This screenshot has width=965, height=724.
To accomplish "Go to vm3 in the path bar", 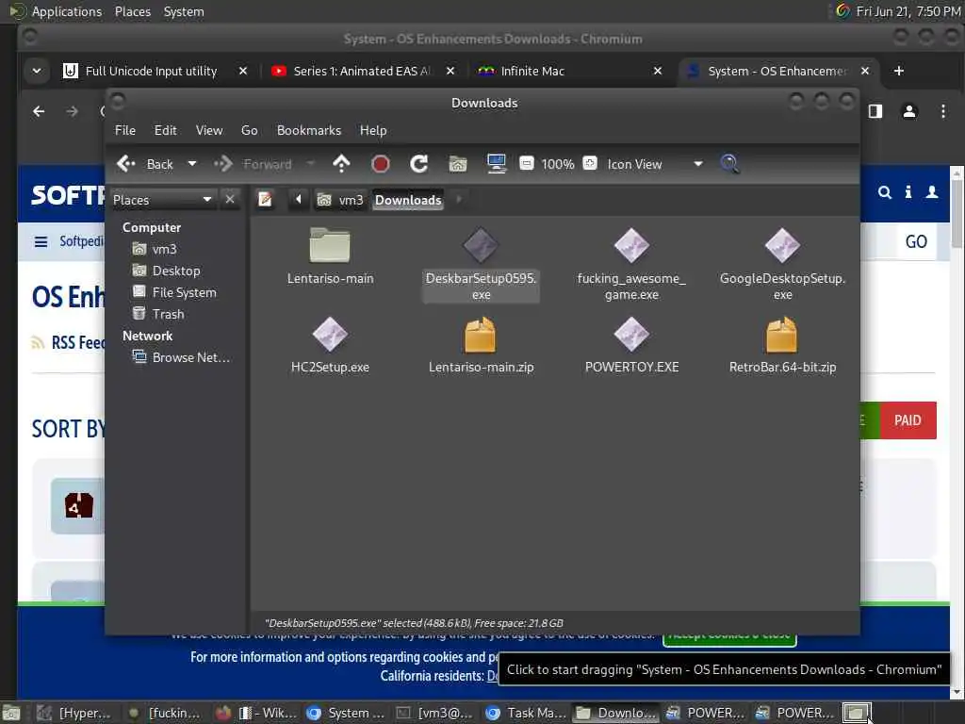I will click(x=340, y=200).
